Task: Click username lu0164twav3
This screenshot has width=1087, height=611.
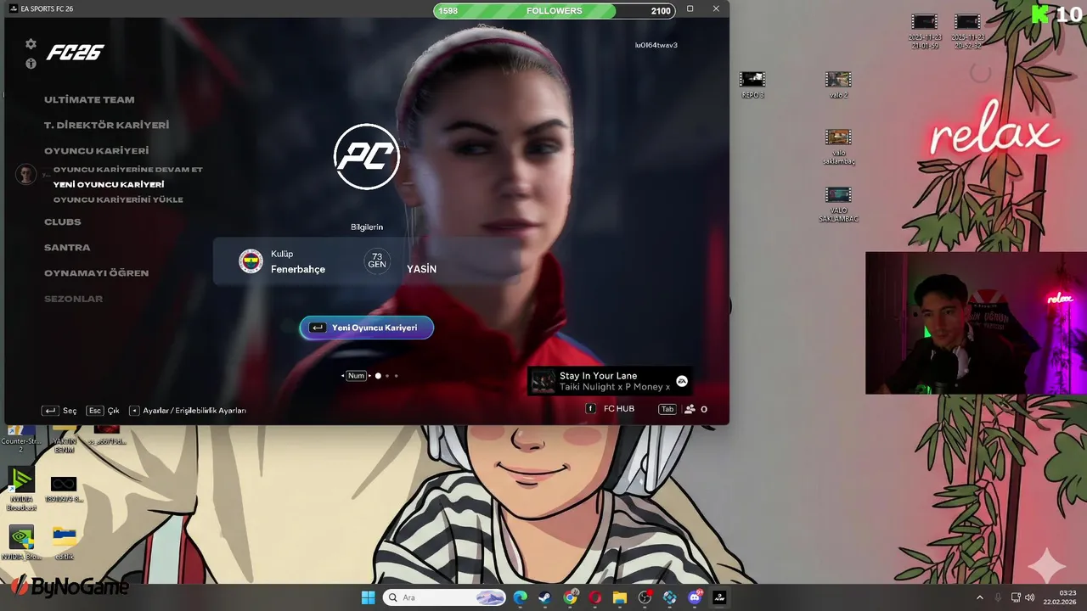Action: point(656,45)
